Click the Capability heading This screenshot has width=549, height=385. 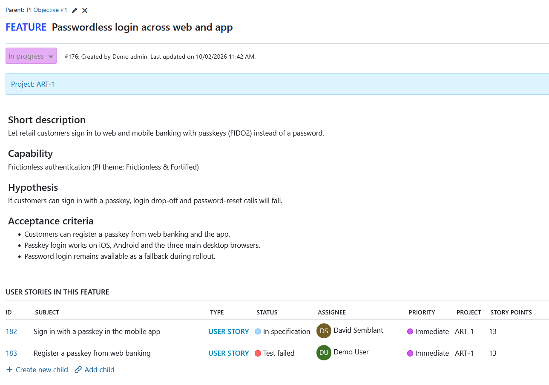[30, 153]
